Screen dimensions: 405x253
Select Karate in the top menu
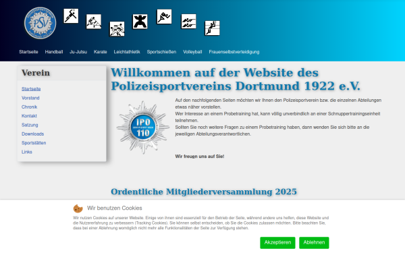tap(100, 52)
